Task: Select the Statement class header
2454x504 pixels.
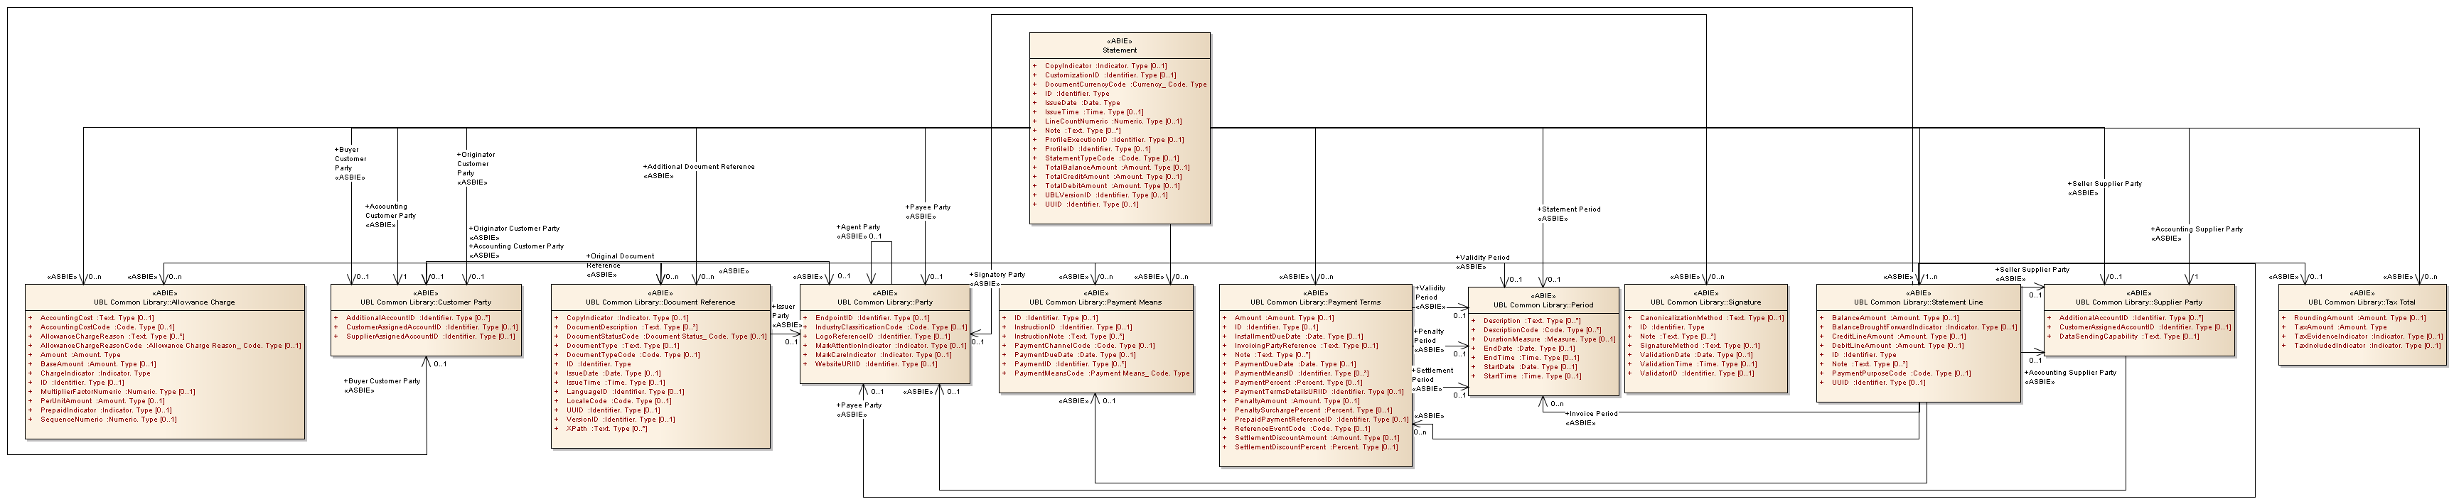Action: (x=1120, y=50)
